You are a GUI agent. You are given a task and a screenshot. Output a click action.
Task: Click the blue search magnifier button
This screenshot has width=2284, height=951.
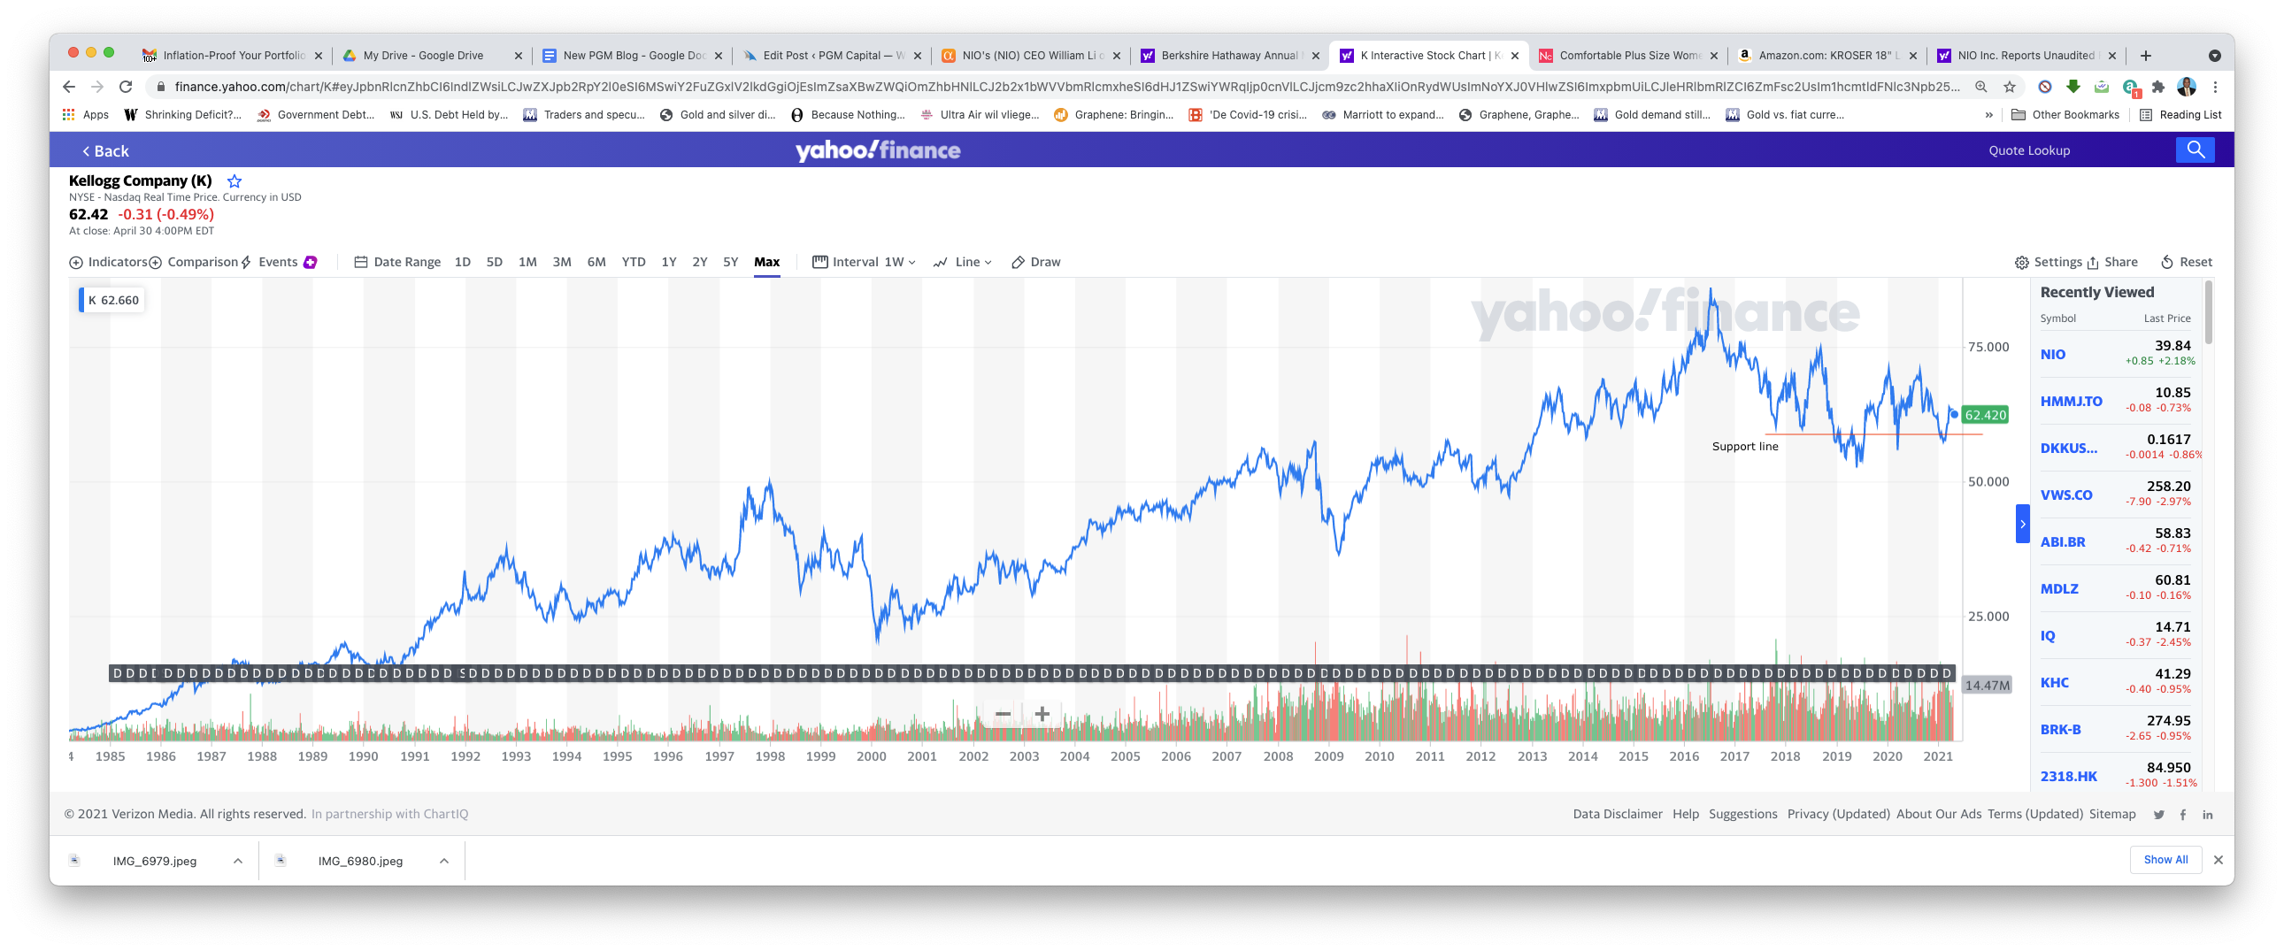(x=2195, y=150)
